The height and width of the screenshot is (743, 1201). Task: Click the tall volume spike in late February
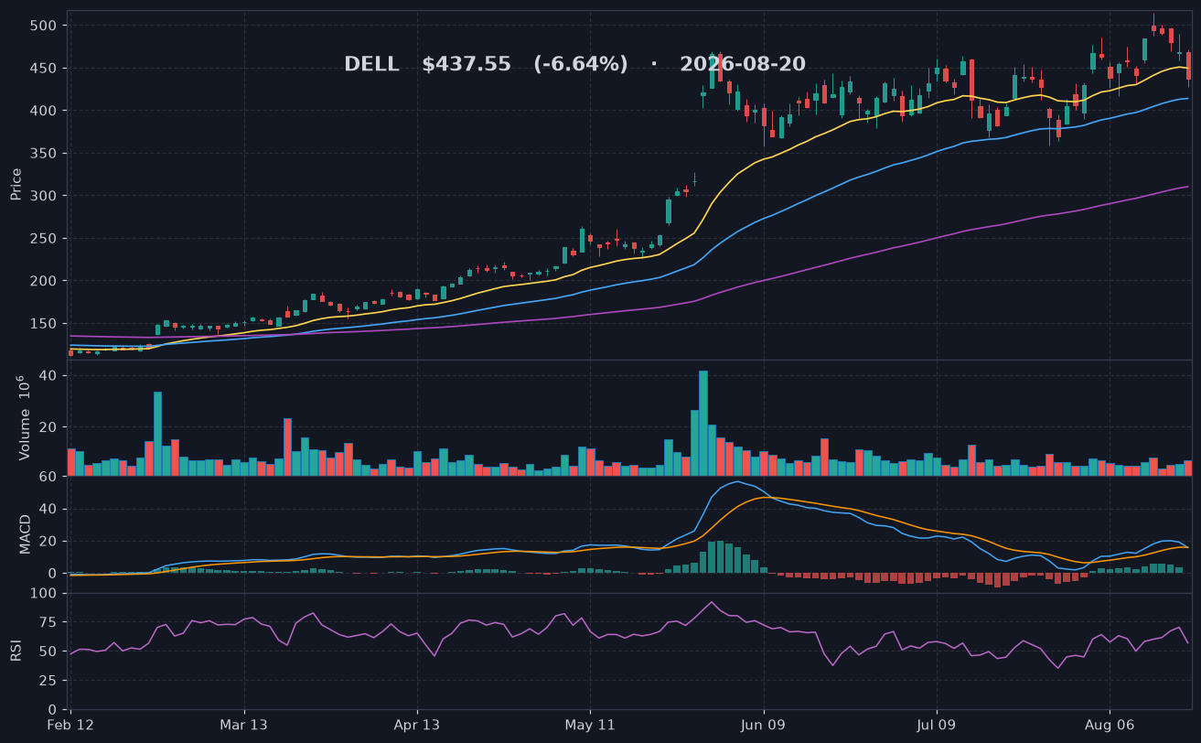[x=157, y=434]
